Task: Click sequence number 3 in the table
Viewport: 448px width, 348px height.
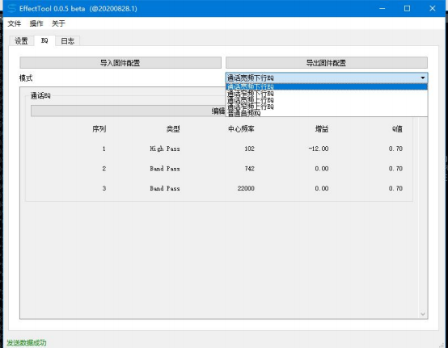Action: click(x=104, y=188)
